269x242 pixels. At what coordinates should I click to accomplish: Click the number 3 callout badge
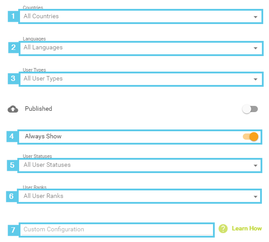[13, 79]
